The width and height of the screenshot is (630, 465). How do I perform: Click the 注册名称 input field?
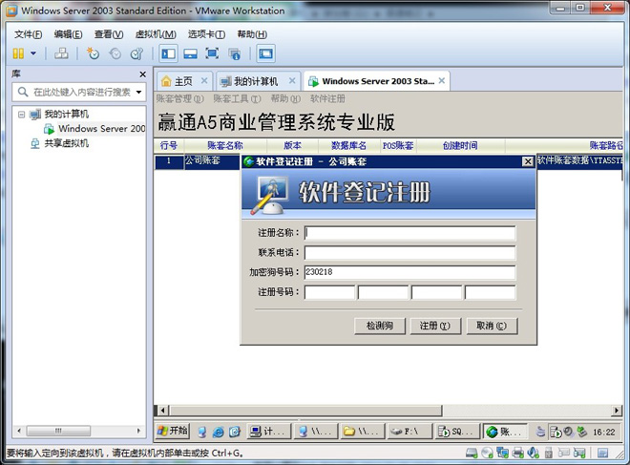tap(409, 233)
